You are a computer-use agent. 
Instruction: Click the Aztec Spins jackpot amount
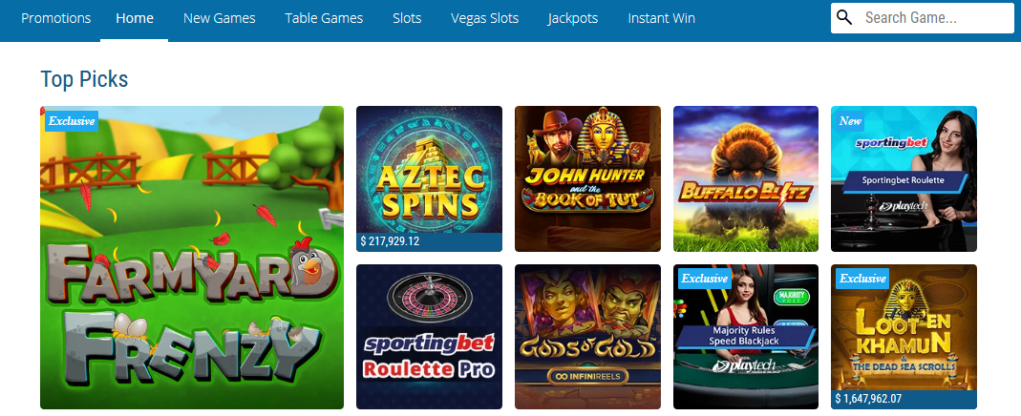390,241
